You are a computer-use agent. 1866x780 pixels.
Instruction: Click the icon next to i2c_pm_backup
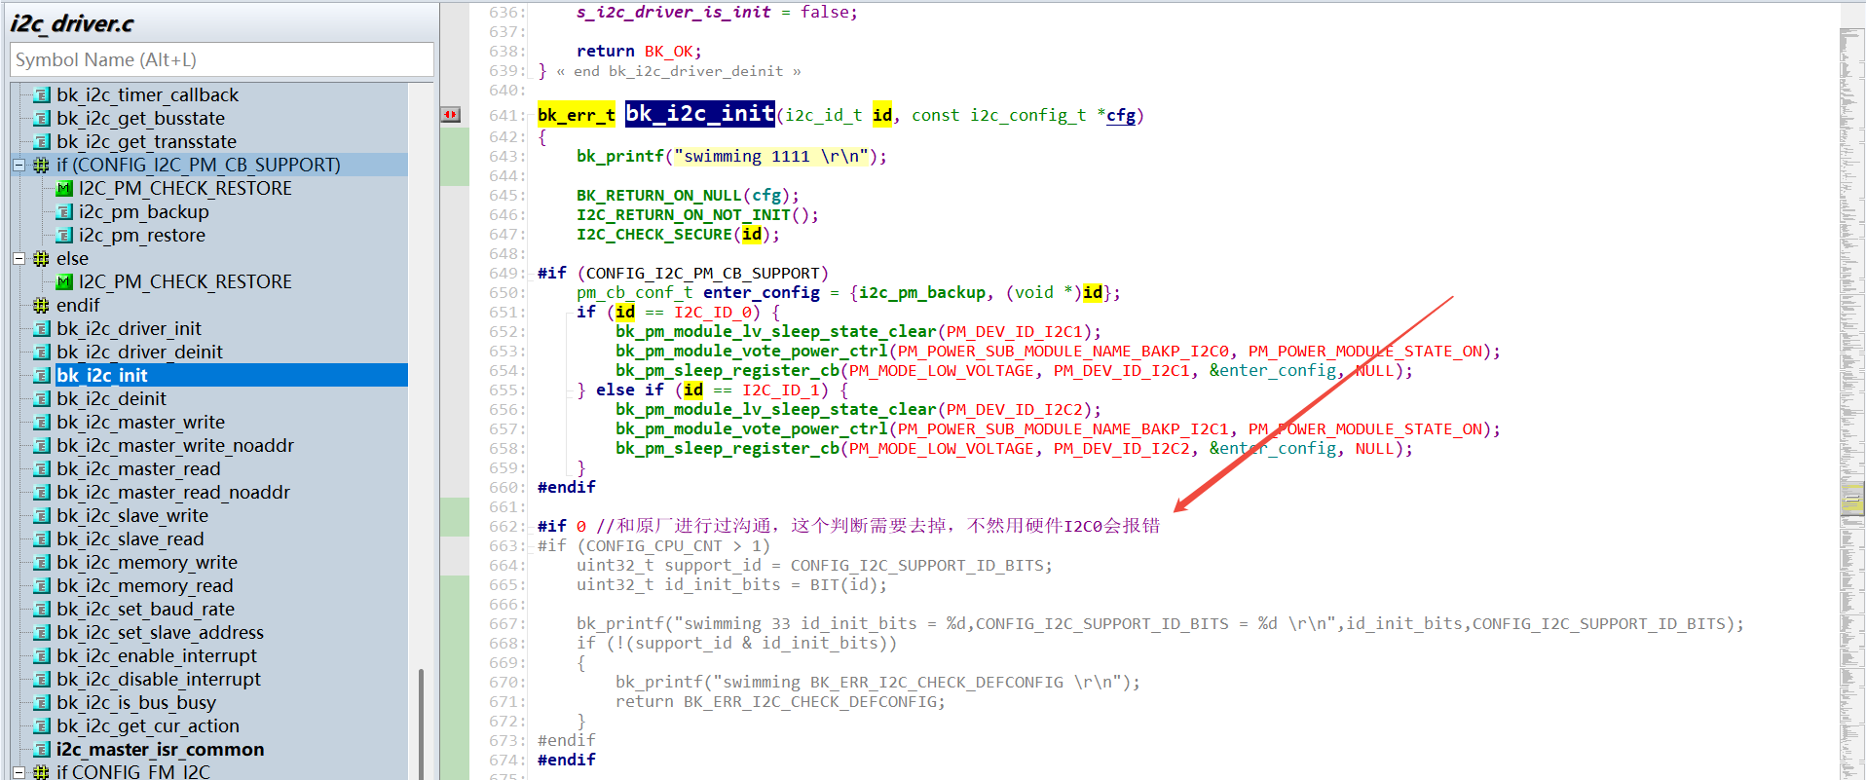click(x=64, y=212)
